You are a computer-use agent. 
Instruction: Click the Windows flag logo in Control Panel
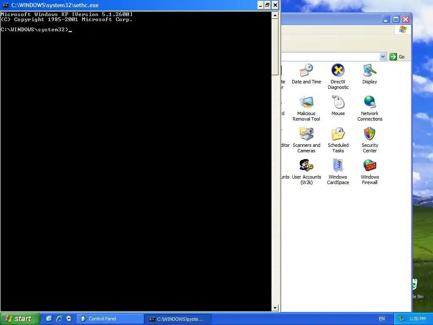click(x=403, y=29)
